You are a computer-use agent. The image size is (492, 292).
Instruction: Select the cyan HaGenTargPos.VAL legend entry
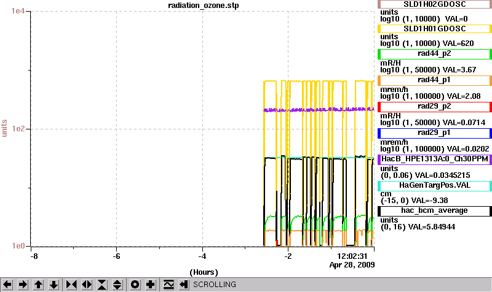[x=435, y=185]
